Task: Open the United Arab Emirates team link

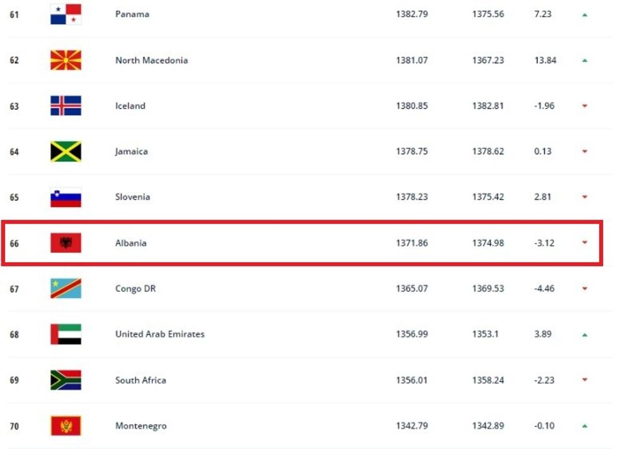Action: [160, 334]
